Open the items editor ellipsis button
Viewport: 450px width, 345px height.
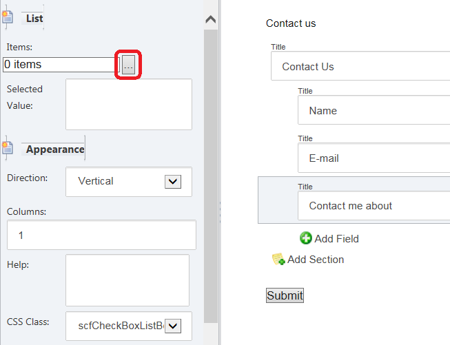[128, 65]
